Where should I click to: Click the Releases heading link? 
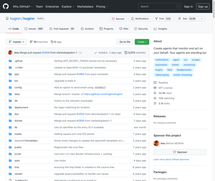click(x=160, y=116)
